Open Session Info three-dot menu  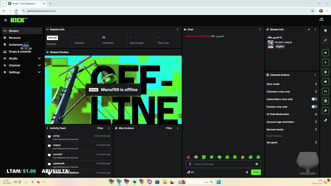click(x=177, y=29)
